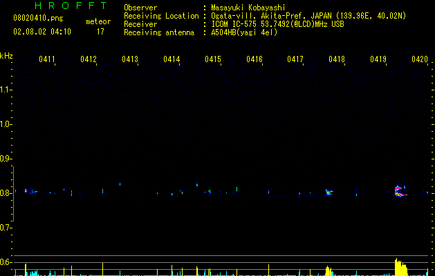The image size is (435, 276).
Task: Click the gray vertical range bar near 0.8 kHz
Action: pos(14,194)
